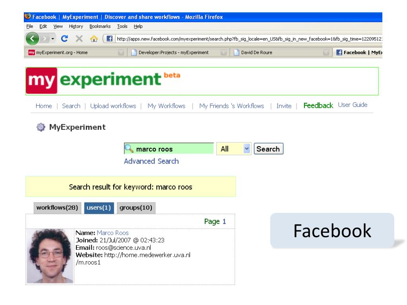
Task: Open the Tools menu
Action: [x=122, y=27]
